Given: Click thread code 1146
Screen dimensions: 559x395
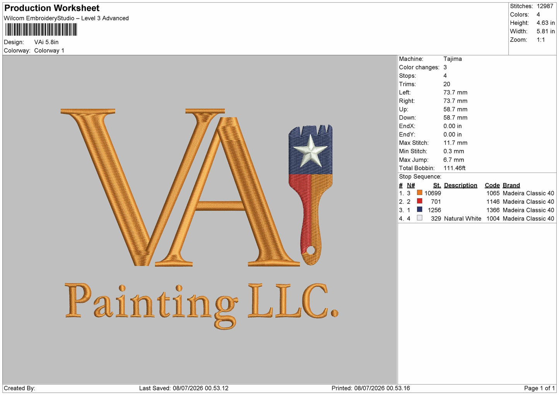Looking at the screenshot, I should [x=493, y=202].
